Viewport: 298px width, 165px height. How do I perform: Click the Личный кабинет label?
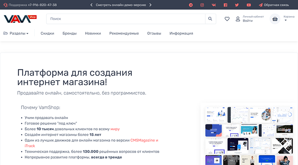point(253,17)
